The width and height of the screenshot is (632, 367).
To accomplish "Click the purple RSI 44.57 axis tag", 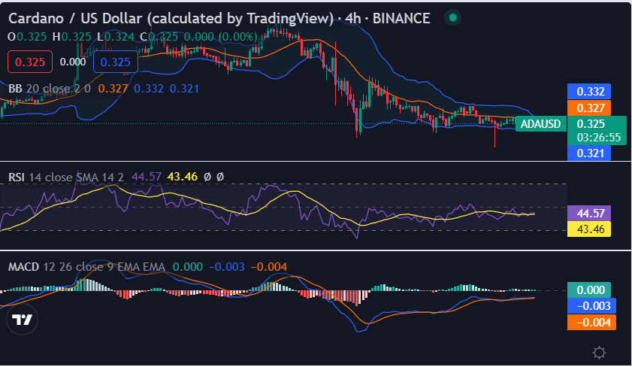I will pyautogui.click(x=589, y=213).
